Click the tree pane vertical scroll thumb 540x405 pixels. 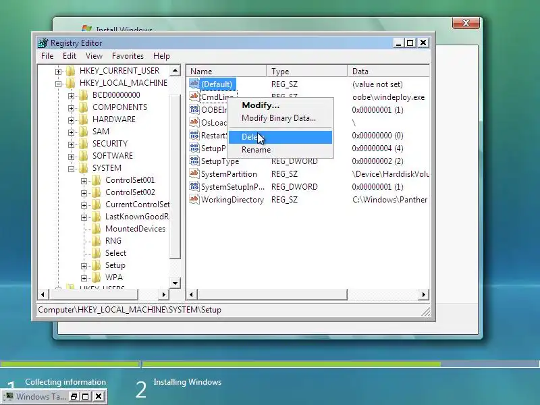(x=175, y=176)
